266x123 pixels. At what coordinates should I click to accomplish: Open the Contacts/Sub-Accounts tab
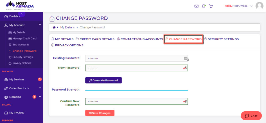coord(140,39)
